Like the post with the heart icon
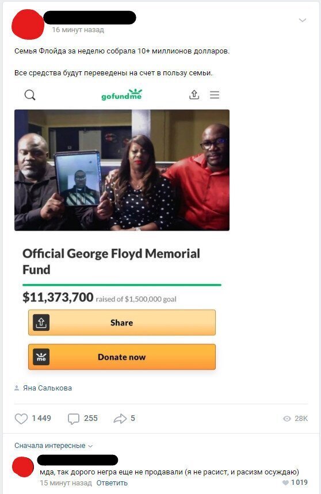 (21, 419)
